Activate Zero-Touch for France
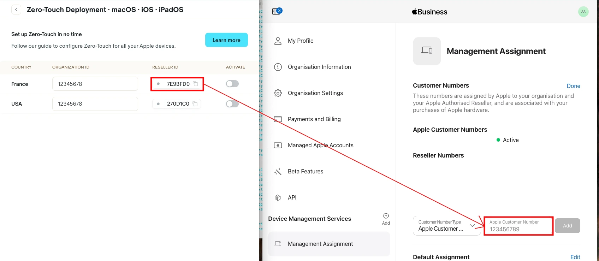Viewport: 599px width, 261px height. coord(232,84)
